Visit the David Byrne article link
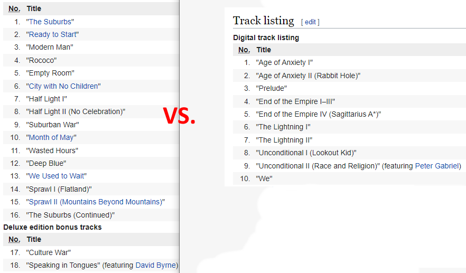The image size is (466, 273). point(156,265)
